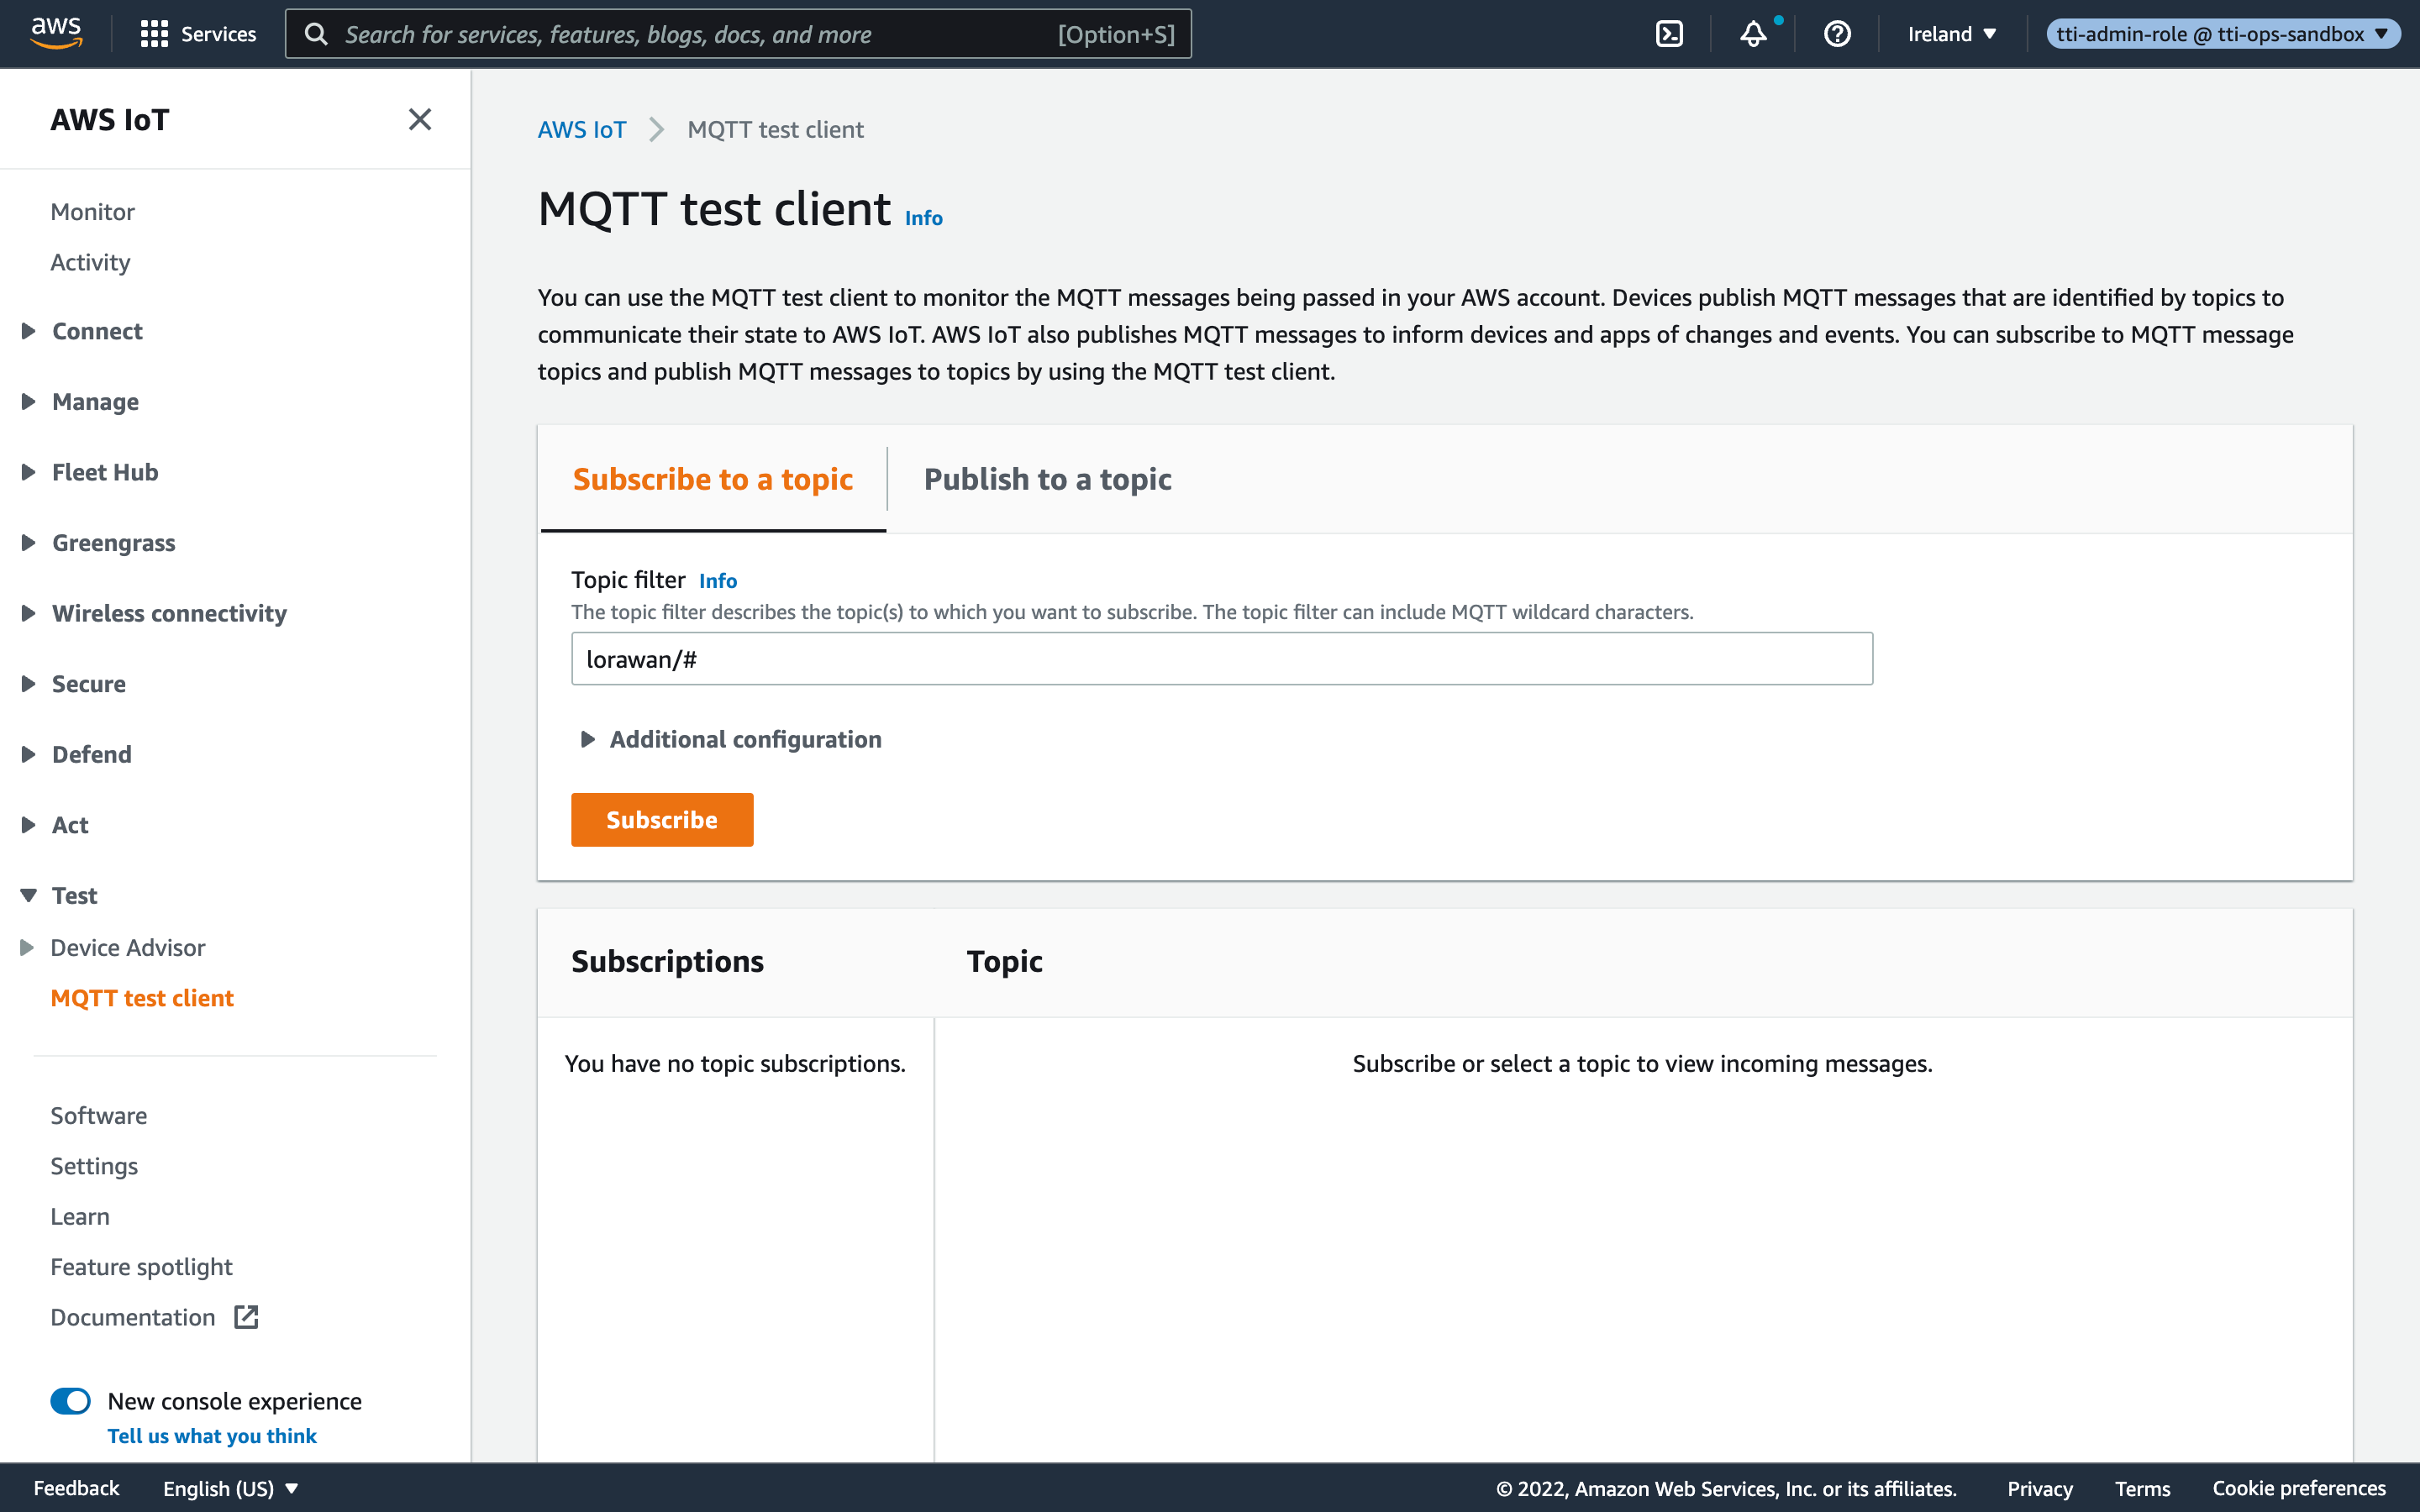Open the Ireland region dropdown
This screenshot has width=2420, height=1512.
pyautogui.click(x=1951, y=34)
